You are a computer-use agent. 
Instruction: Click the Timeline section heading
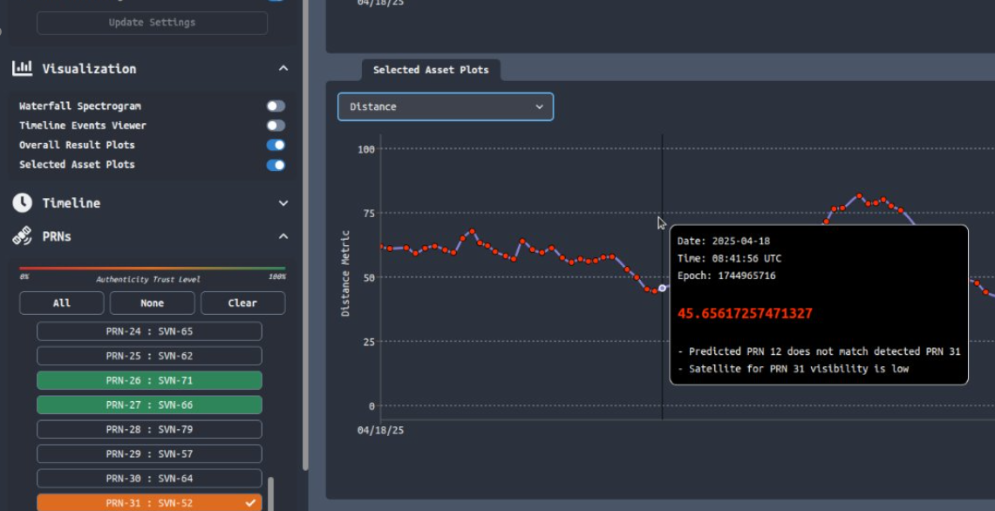(72, 203)
